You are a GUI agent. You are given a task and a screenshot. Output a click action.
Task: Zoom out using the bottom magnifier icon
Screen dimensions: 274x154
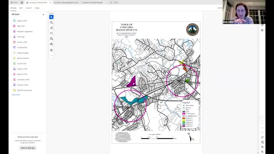pos(262,152)
